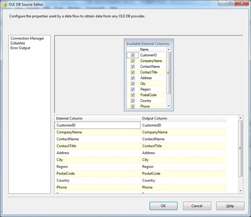Select the PostalCode External Column cell
This screenshot has height=217, width=251.
click(x=97, y=174)
